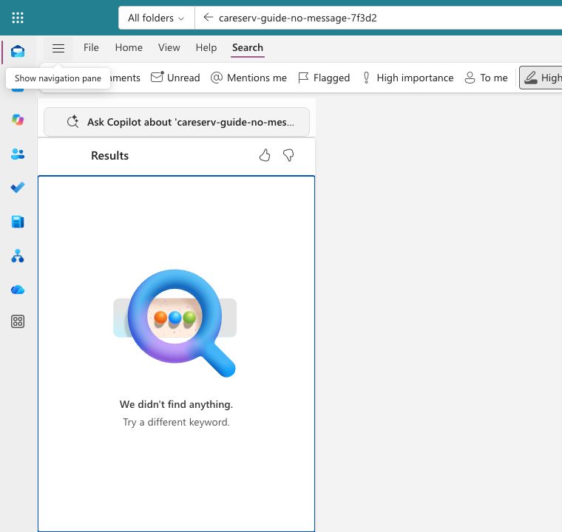Image resolution: width=562 pixels, height=532 pixels.
Task: Open the Org Explorer sidebar icon
Action: [x=18, y=256]
